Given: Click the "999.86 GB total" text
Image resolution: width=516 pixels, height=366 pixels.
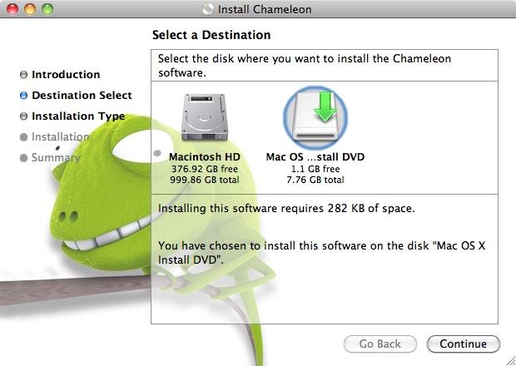Looking at the screenshot, I should [205, 180].
